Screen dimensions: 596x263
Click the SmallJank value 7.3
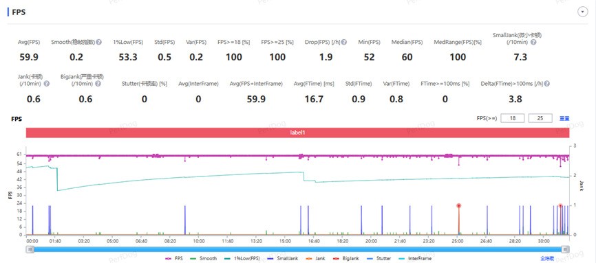coord(520,57)
